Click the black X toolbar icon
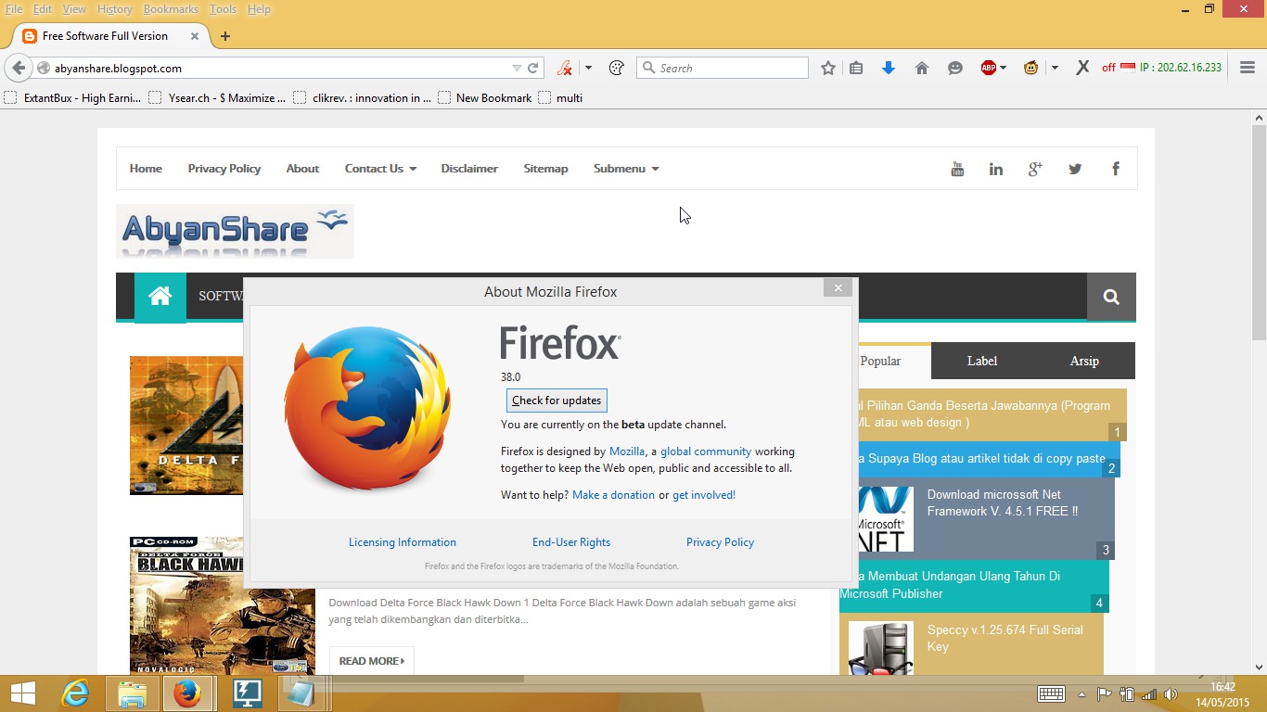Viewport: 1267px width, 712px height. point(1082,68)
